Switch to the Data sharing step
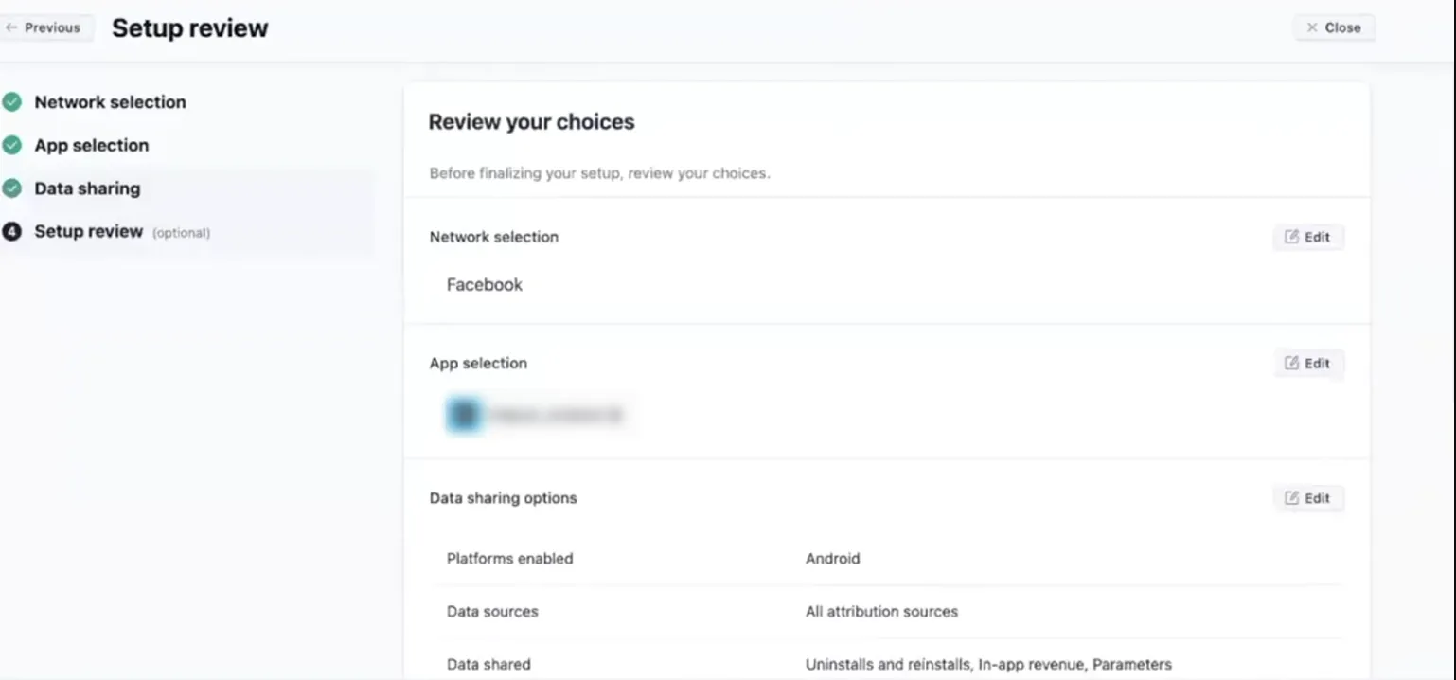Viewport: 1456px width, 680px height. point(87,188)
